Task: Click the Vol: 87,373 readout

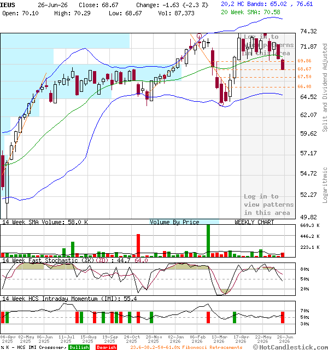Action: click(176, 13)
